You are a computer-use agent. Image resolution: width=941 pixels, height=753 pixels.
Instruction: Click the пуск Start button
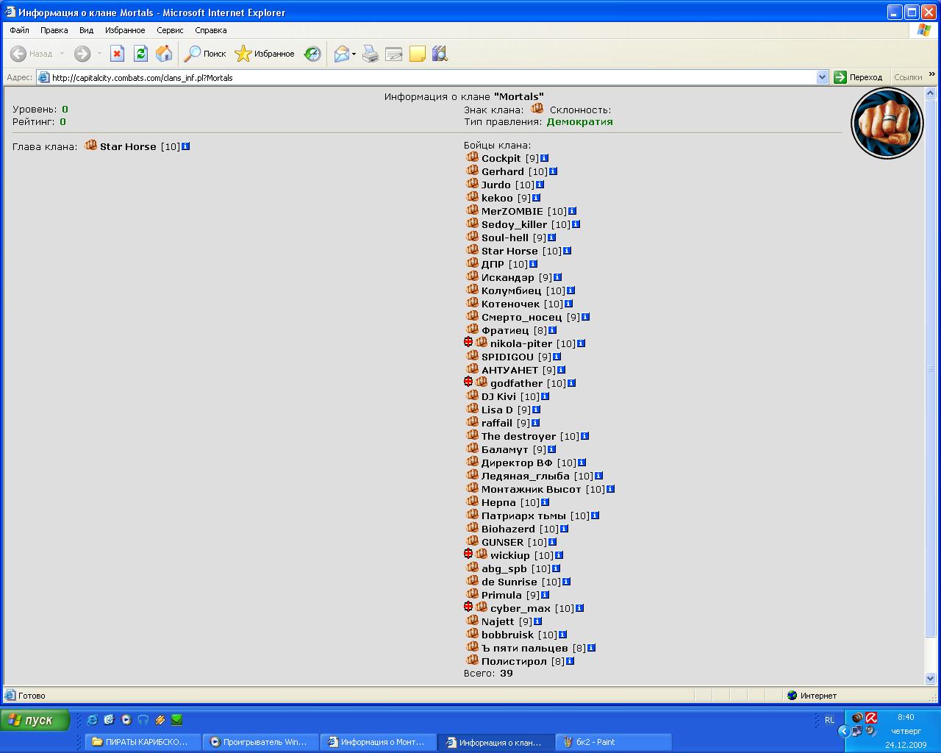point(35,720)
